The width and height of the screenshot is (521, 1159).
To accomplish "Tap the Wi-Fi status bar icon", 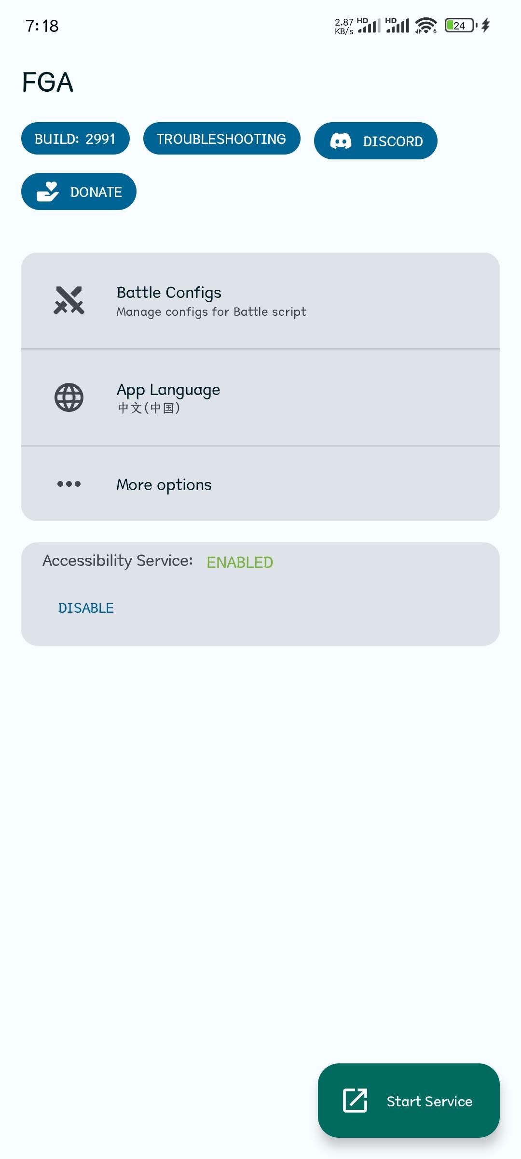I will click(x=426, y=25).
